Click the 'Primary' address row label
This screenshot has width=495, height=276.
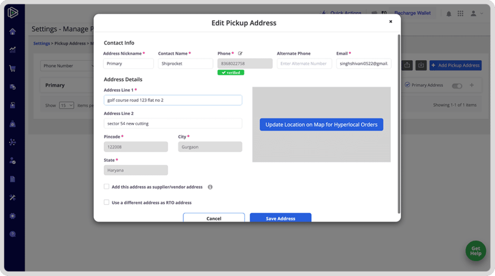coord(55,85)
